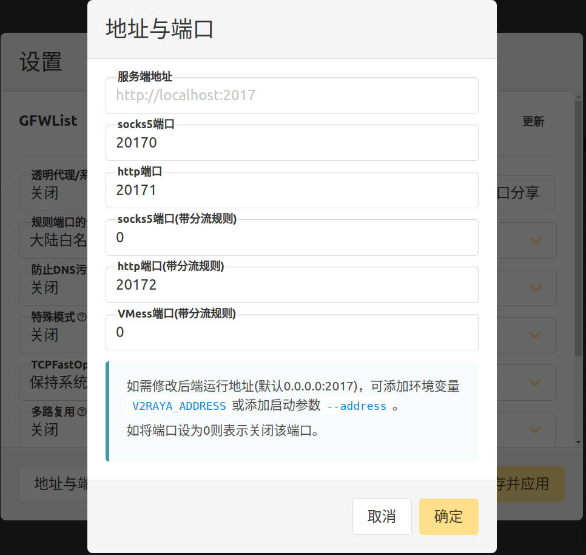This screenshot has width=586, height=555.
Task: Focus the socks5端口 field showing 20170
Action: (291, 143)
